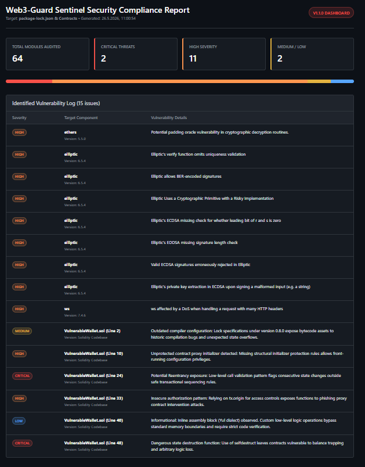The image size is (365, 467).
Task: Click ws Version: 7.4.6 text
Action: [x=75, y=315]
